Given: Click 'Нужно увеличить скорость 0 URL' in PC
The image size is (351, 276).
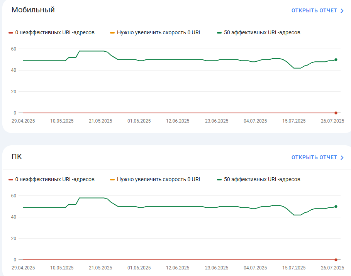Looking at the screenshot, I should 159,180.
